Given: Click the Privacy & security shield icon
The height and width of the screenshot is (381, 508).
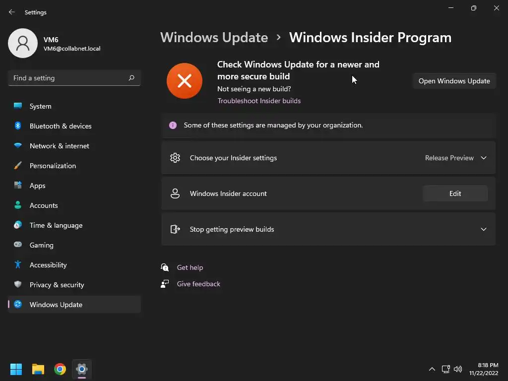Looking at the screenshot, I should [18, 285].
